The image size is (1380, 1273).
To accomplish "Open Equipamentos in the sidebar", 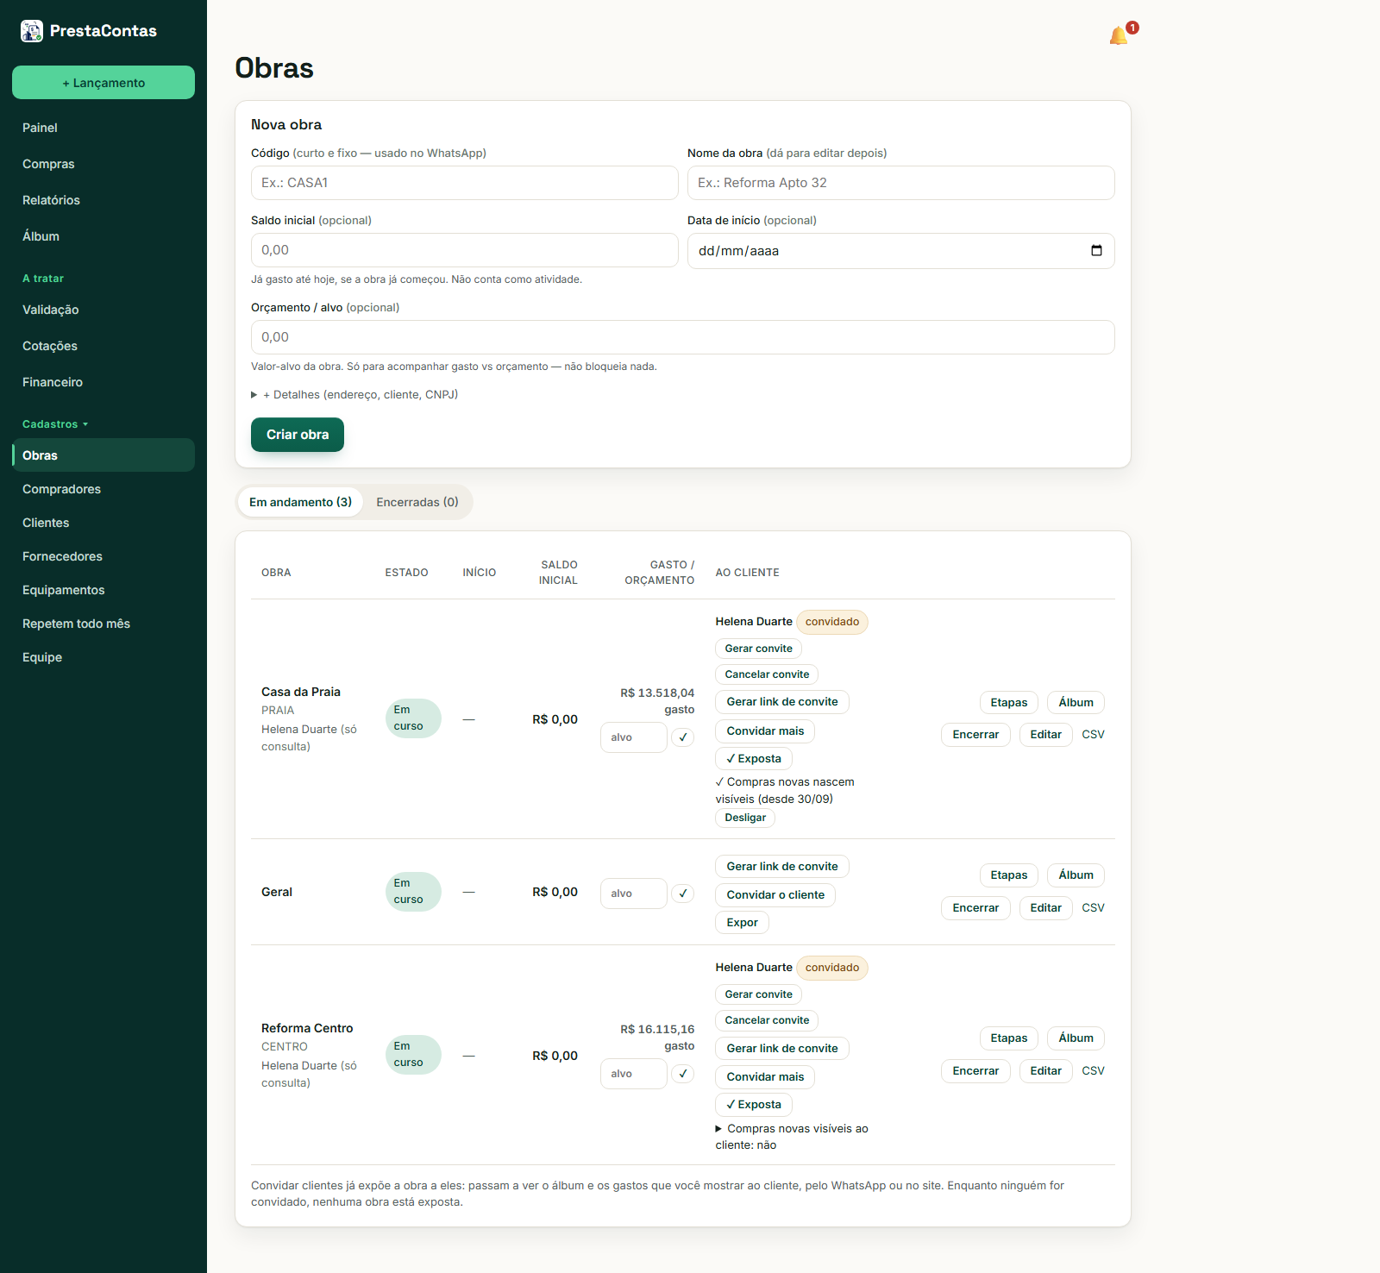I will point(103,590).
